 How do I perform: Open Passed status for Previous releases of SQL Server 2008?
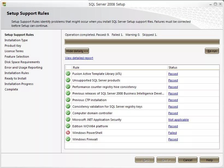173,94
